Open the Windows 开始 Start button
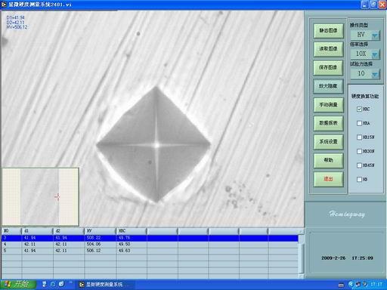This screenshot has width=387, height=290. [x=17, y=284]
